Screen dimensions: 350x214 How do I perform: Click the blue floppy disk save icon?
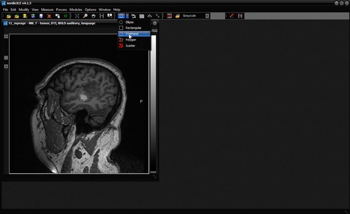pyautogui.click(x=41, y=16)
